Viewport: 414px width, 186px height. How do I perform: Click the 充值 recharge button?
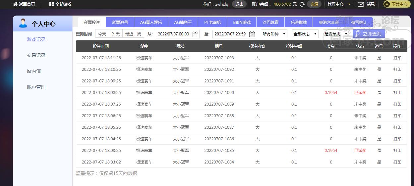coord(314,4)
